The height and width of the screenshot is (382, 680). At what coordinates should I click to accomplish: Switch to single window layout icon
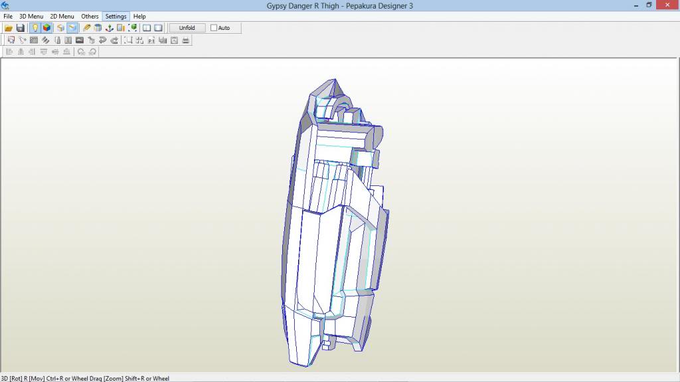coord(158,28)
